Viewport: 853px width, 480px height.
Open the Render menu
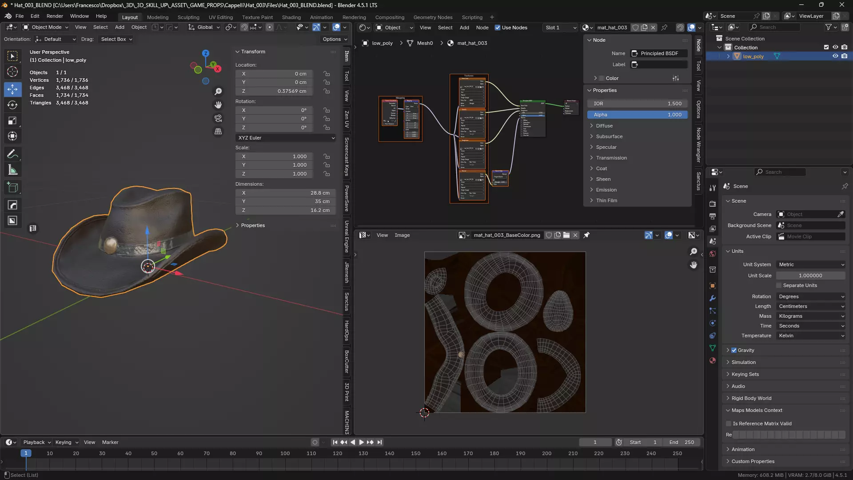[x=55, y=16]
